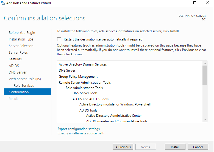Go back with the Previous button
Viewport: 214px width, 152px height.
123,147
